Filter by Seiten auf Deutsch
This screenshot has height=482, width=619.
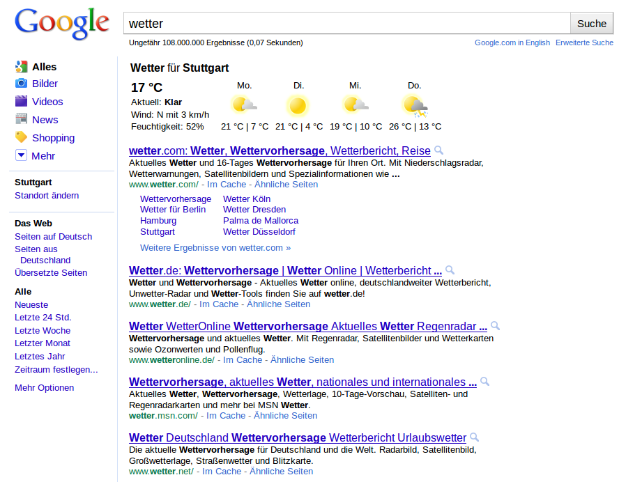coord(53,236)
